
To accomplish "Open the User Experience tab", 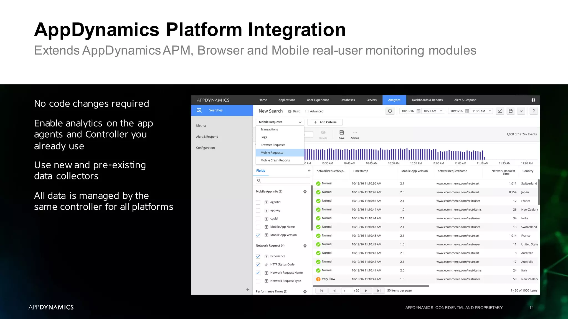I will tap(318, 100).
